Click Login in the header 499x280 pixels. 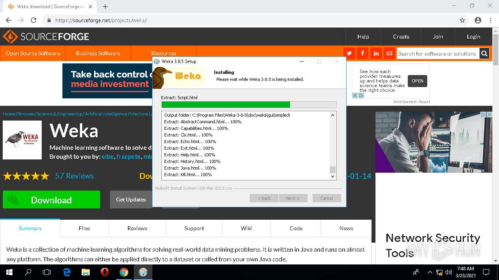pos(473,37)
